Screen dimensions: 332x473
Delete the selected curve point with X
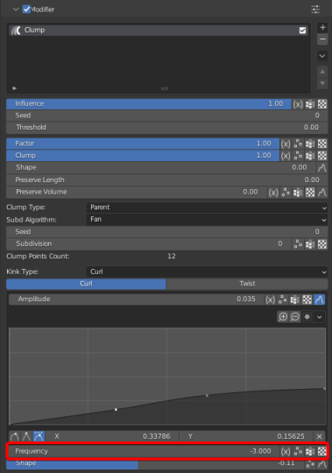pos(320,436)
